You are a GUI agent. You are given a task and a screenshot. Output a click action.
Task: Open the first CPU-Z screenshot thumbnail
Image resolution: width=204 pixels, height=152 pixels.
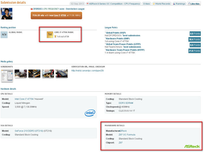[7, 74]
